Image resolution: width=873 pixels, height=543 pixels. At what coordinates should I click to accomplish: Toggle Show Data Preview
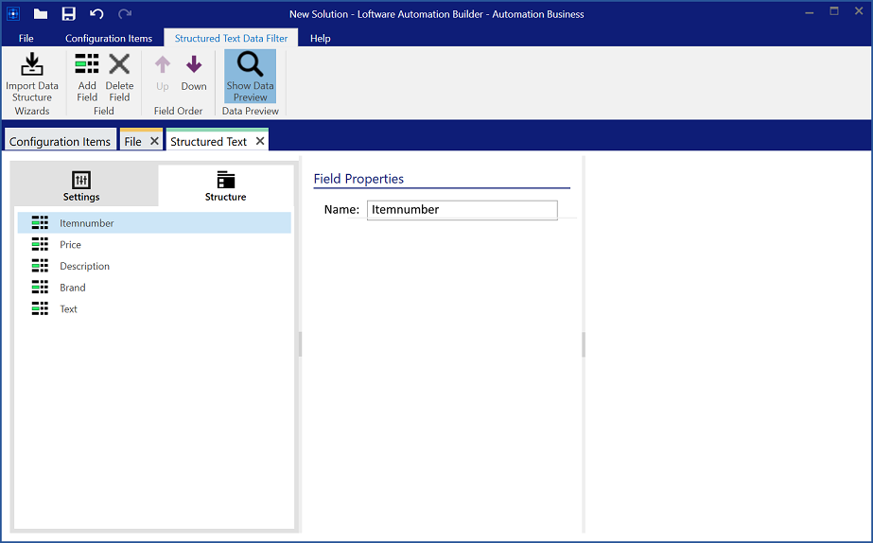(x=250, y=76)
